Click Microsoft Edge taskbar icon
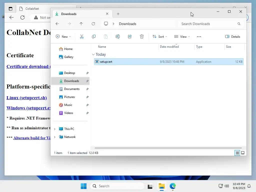The image size is (256, 192). point(172,186)
